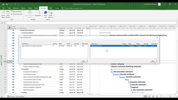Click GoTo button under successors list
Viewport: 178px width, 100px height.
pos(153,61)
